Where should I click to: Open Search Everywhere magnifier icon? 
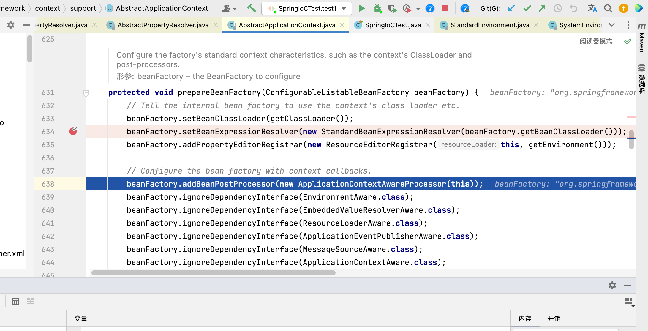pyautogui.click(x=608, y=8)
